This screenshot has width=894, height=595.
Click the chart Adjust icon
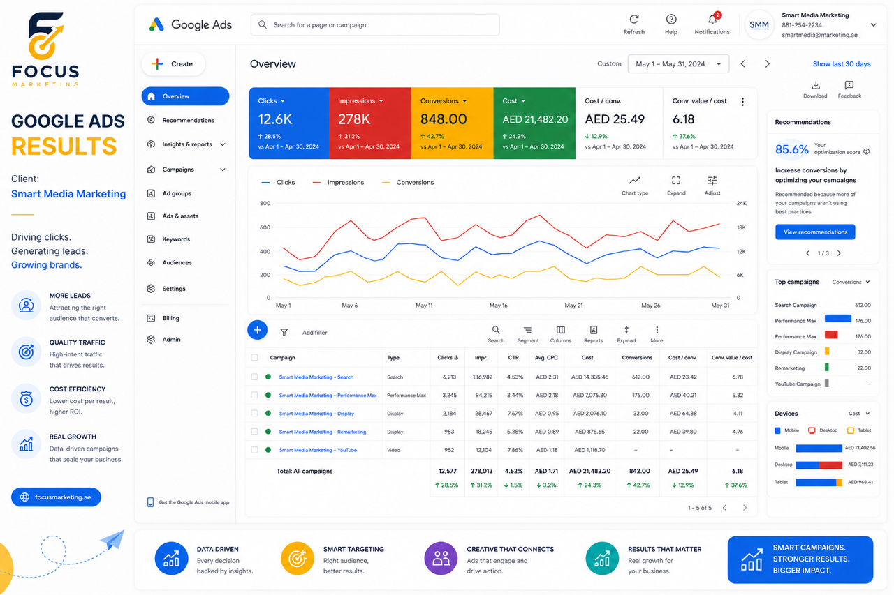[x=712, y=180]
